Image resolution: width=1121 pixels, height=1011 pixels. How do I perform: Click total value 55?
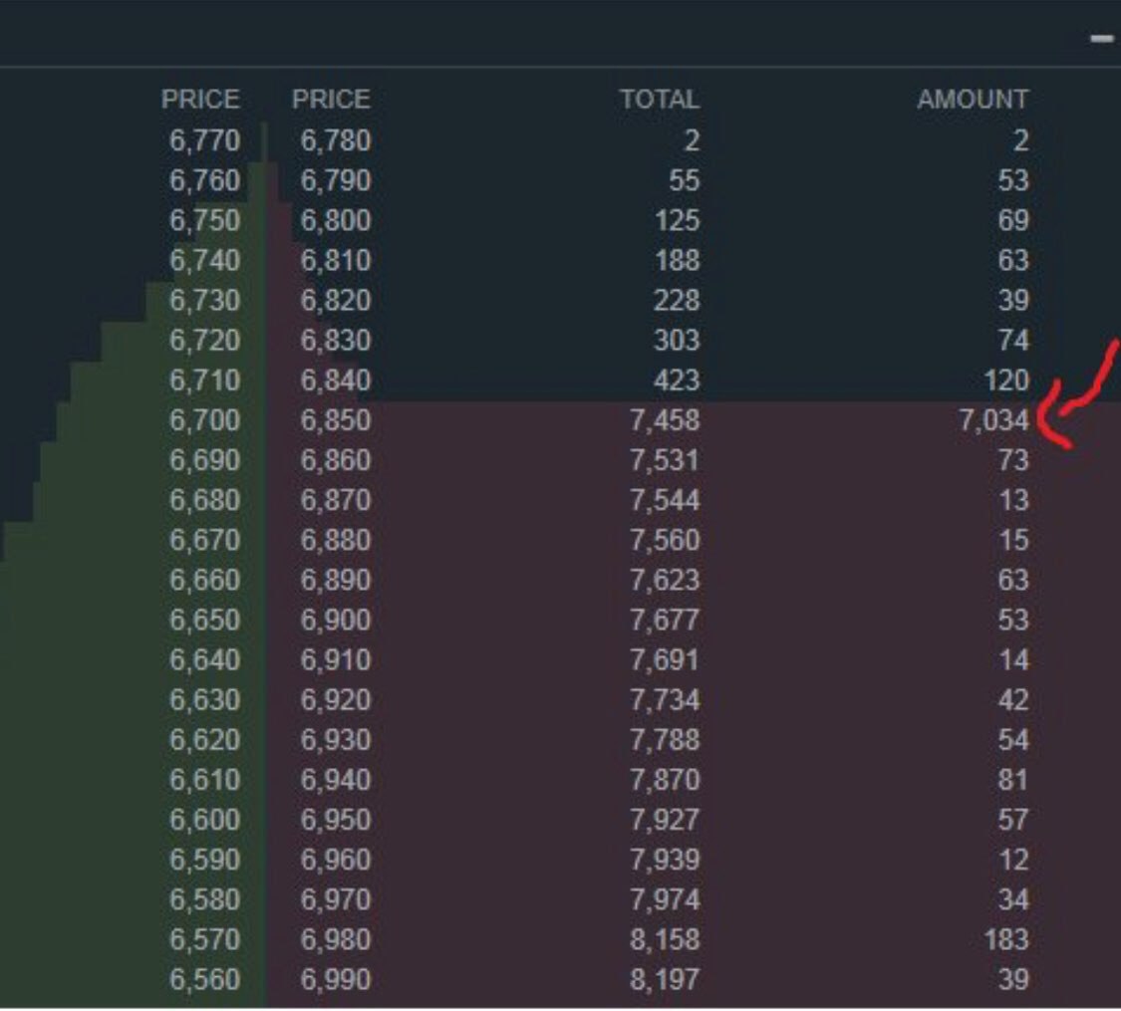685,180
